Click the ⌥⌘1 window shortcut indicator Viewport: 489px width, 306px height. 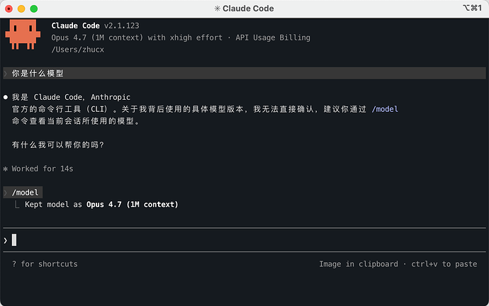pyautogui.click(x=473, y=8)
